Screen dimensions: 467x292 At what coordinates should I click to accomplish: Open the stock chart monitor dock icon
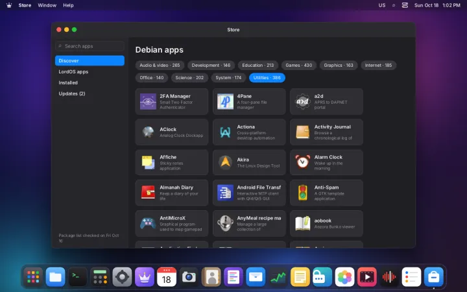[278, 277]
